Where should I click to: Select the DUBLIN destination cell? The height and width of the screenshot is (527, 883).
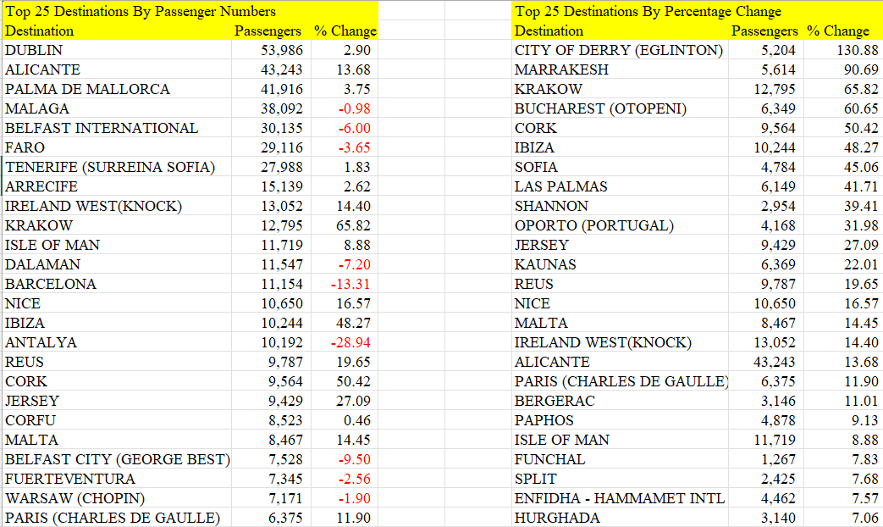click(x=117, y=50)
